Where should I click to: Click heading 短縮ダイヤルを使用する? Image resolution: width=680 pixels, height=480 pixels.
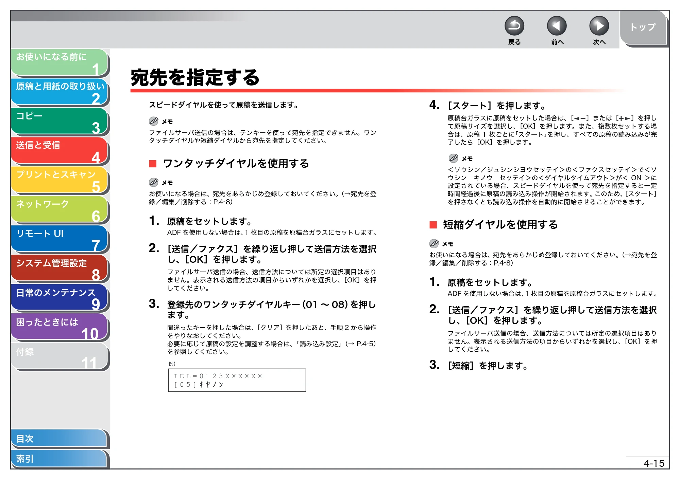[500, 225]
